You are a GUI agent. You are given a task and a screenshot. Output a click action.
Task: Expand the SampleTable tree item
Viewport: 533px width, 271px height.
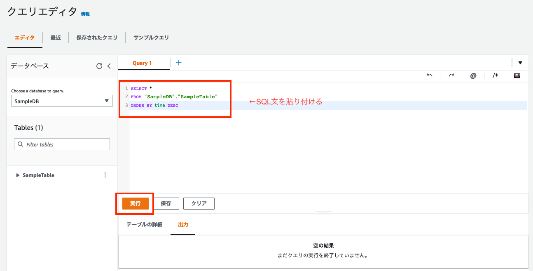click(x=17, y=175)
